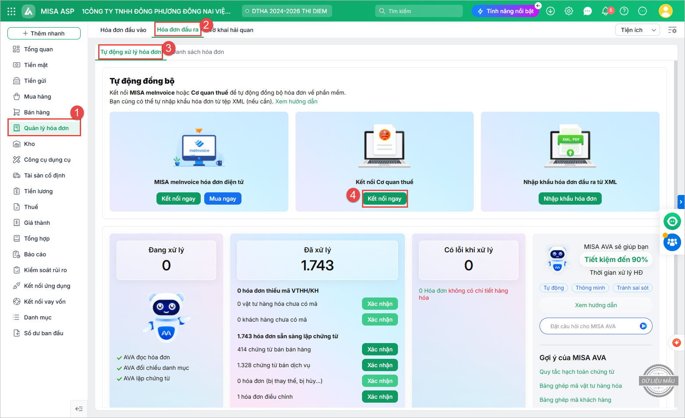
Task: Click the Tìm kiếm search field
Action: (x=419, y=11)
